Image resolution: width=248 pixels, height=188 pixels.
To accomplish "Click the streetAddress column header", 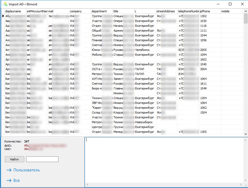I will point(167,11).
